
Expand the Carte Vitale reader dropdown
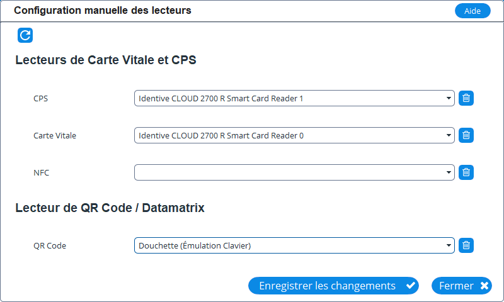[294, 135]
